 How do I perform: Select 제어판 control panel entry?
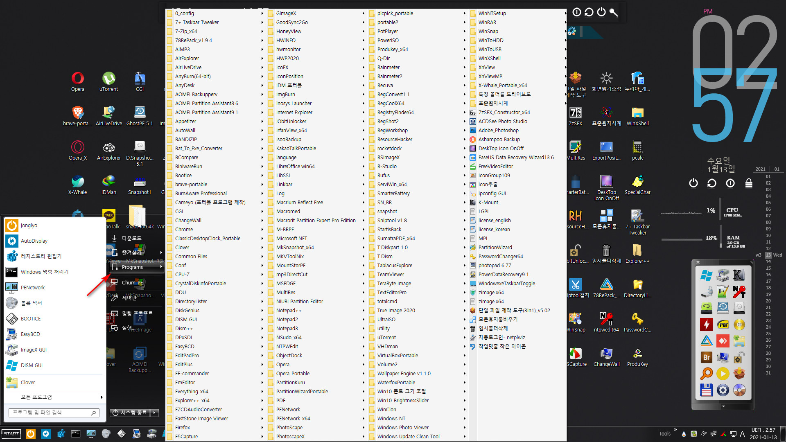point(137,298)
